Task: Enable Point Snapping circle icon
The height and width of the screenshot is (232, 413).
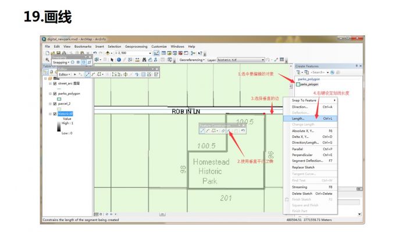Action: 73,62
